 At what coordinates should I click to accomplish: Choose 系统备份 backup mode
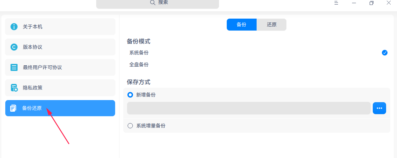click(x=139, y=53)
